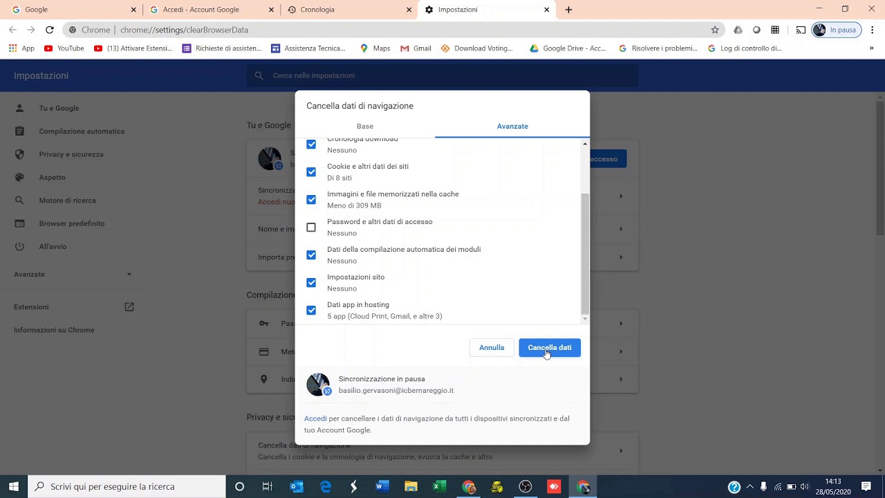Uncheck the Dati app in hosting checkbox
The width and height of the screenshot is (885, 498).
click(x=311, y=310)
